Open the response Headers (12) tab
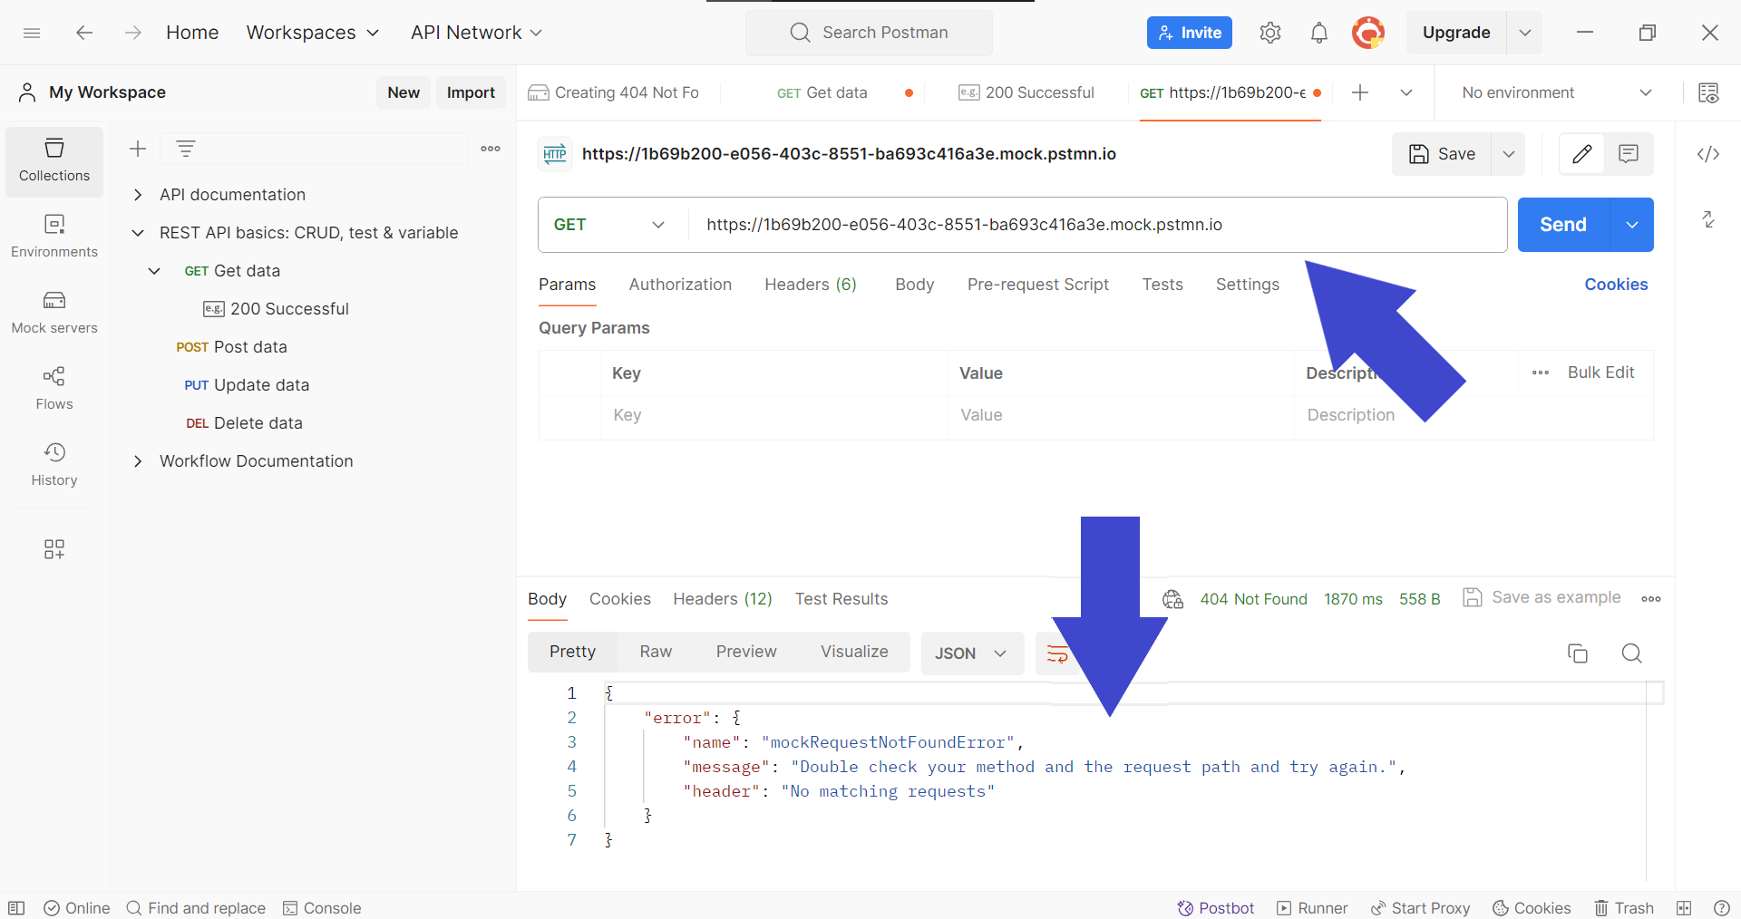The height and width of the screenshot is (919, 1741). pyautogui.click(x=723, y=599)
